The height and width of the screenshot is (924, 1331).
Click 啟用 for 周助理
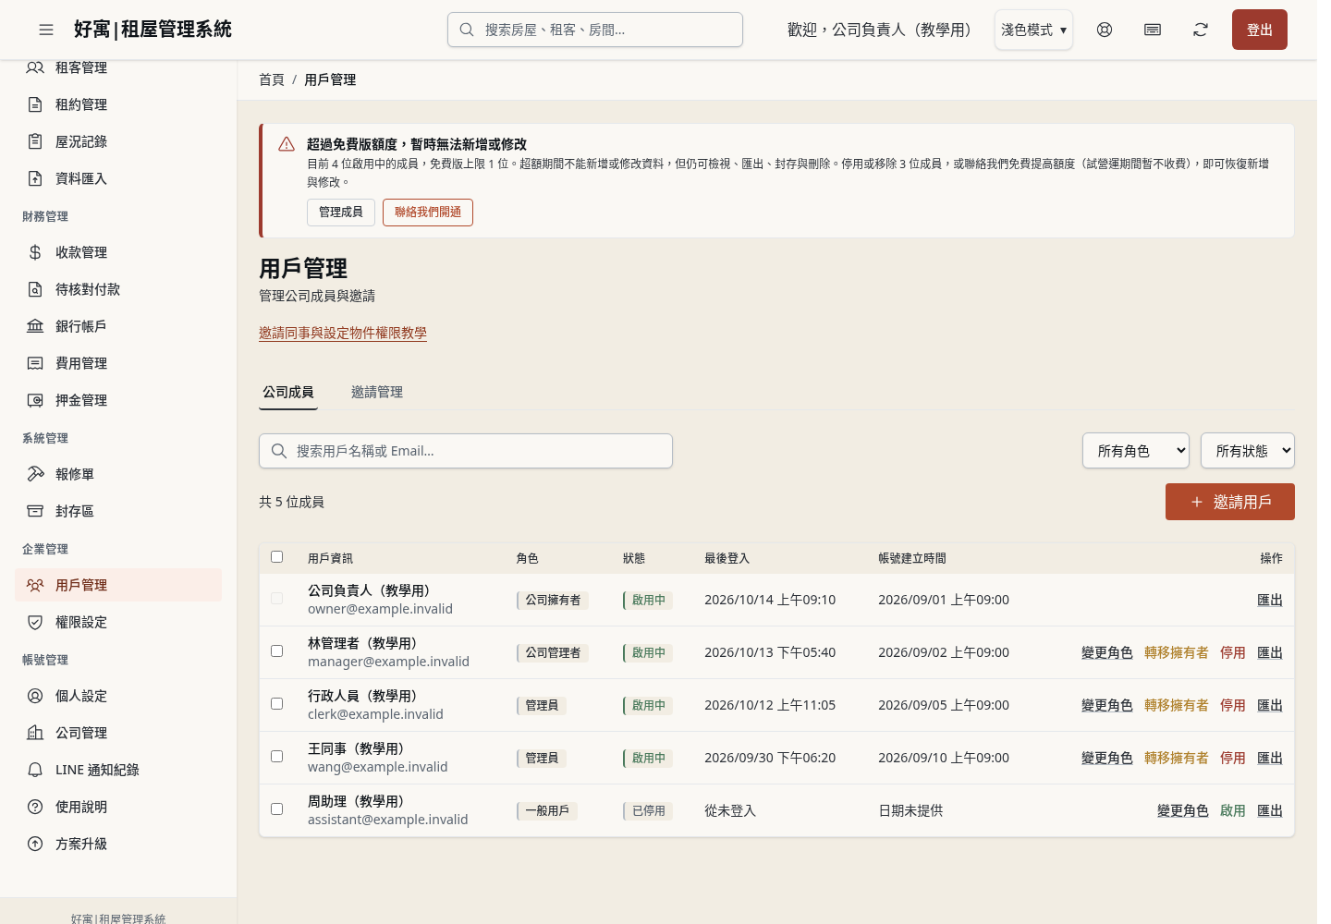[x=1233, y=810]
